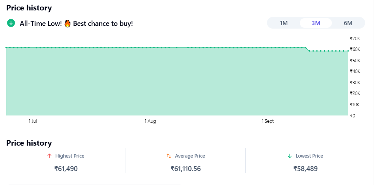The height and width of the screenshot is (185, 374).
Task: Click the 1 Aug date label
Action: click(x=150, y=121)
